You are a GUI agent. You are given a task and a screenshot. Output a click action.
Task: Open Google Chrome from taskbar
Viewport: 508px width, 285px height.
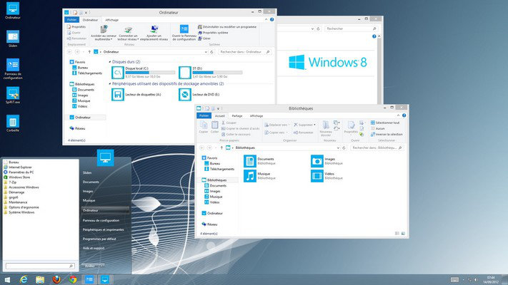coord(73,279)
